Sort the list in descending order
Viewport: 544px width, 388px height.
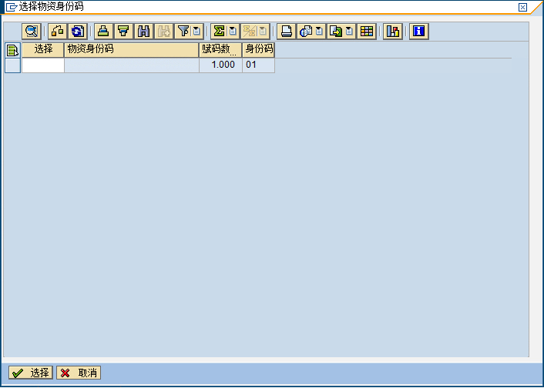coord(123,32)
